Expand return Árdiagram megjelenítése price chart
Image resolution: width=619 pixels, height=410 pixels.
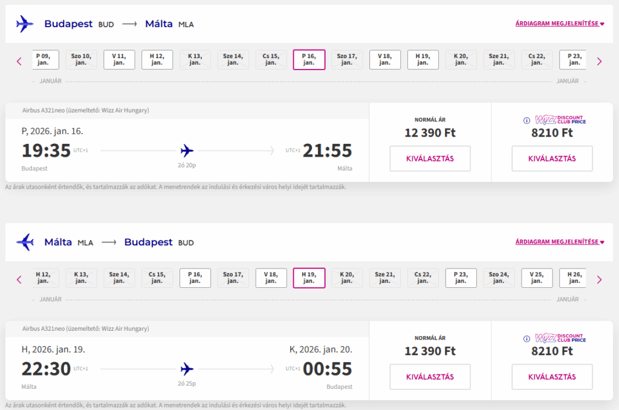click(560, 242)
